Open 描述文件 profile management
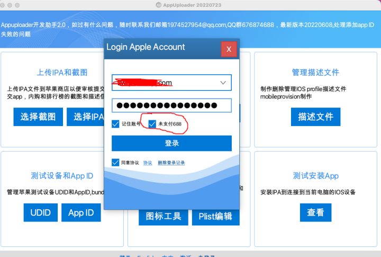This screenshot has width=381, height=257. (x=315, y=117)
